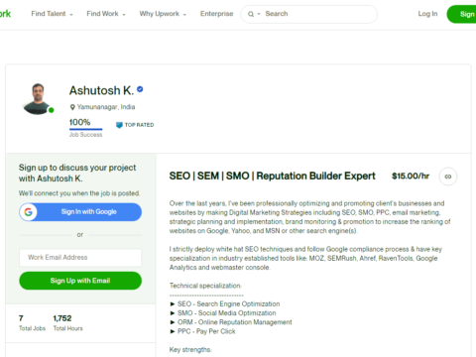The width and height of the screenshot is (476, 357).
Task: Click the Log In link
Action: 427,14
